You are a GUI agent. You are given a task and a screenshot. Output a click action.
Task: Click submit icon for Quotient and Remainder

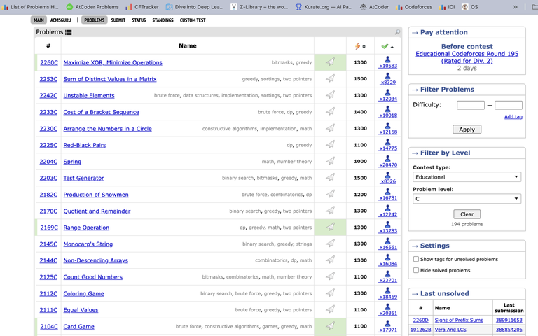(330, 210)
